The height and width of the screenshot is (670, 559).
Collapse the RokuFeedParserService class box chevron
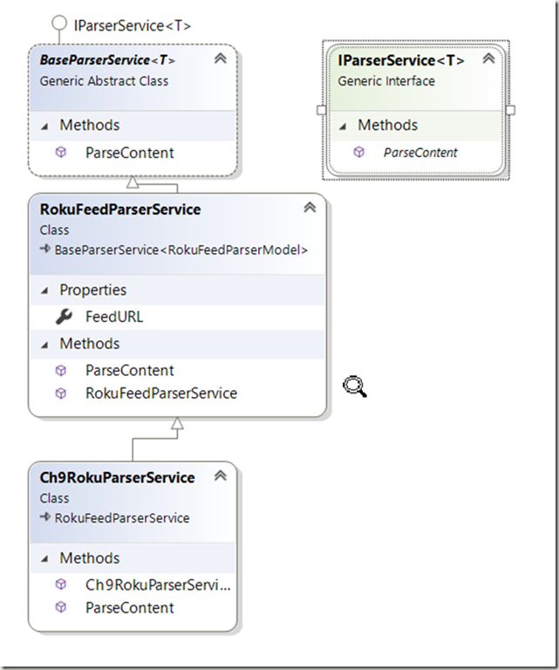tap(309, 209)
